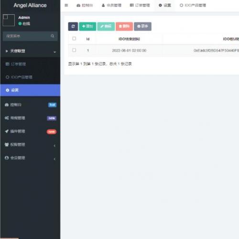Expand the last sidebar group with the person icon
The height and width of the screenshot is (239, 239).
coord(30,158)
